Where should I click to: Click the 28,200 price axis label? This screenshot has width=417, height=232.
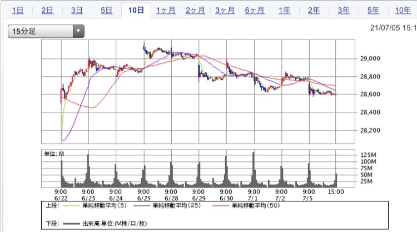370,130
